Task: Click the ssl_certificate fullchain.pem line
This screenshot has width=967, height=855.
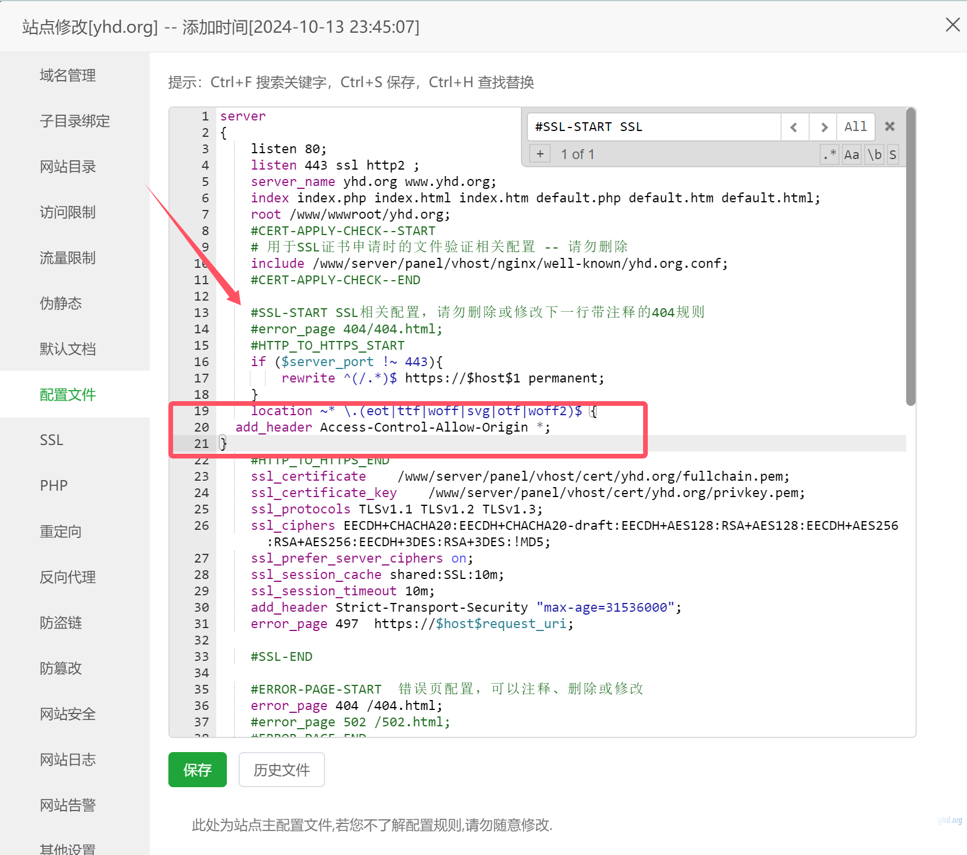Action: coord(520,477)
